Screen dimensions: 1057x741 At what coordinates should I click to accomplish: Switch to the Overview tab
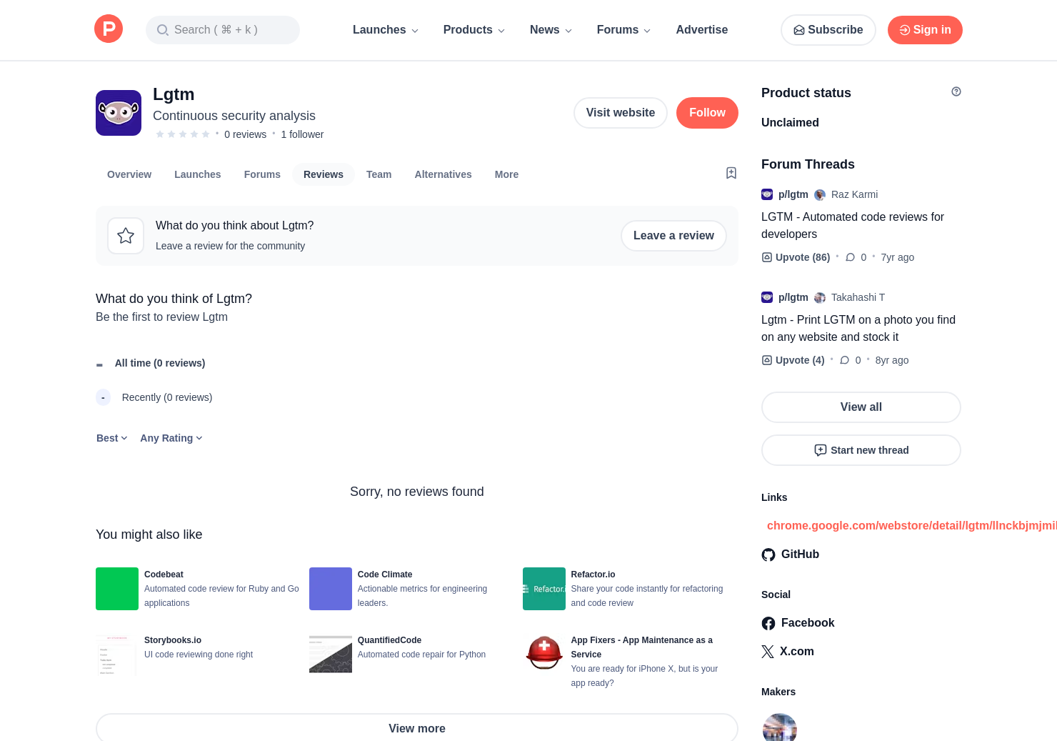129,174
